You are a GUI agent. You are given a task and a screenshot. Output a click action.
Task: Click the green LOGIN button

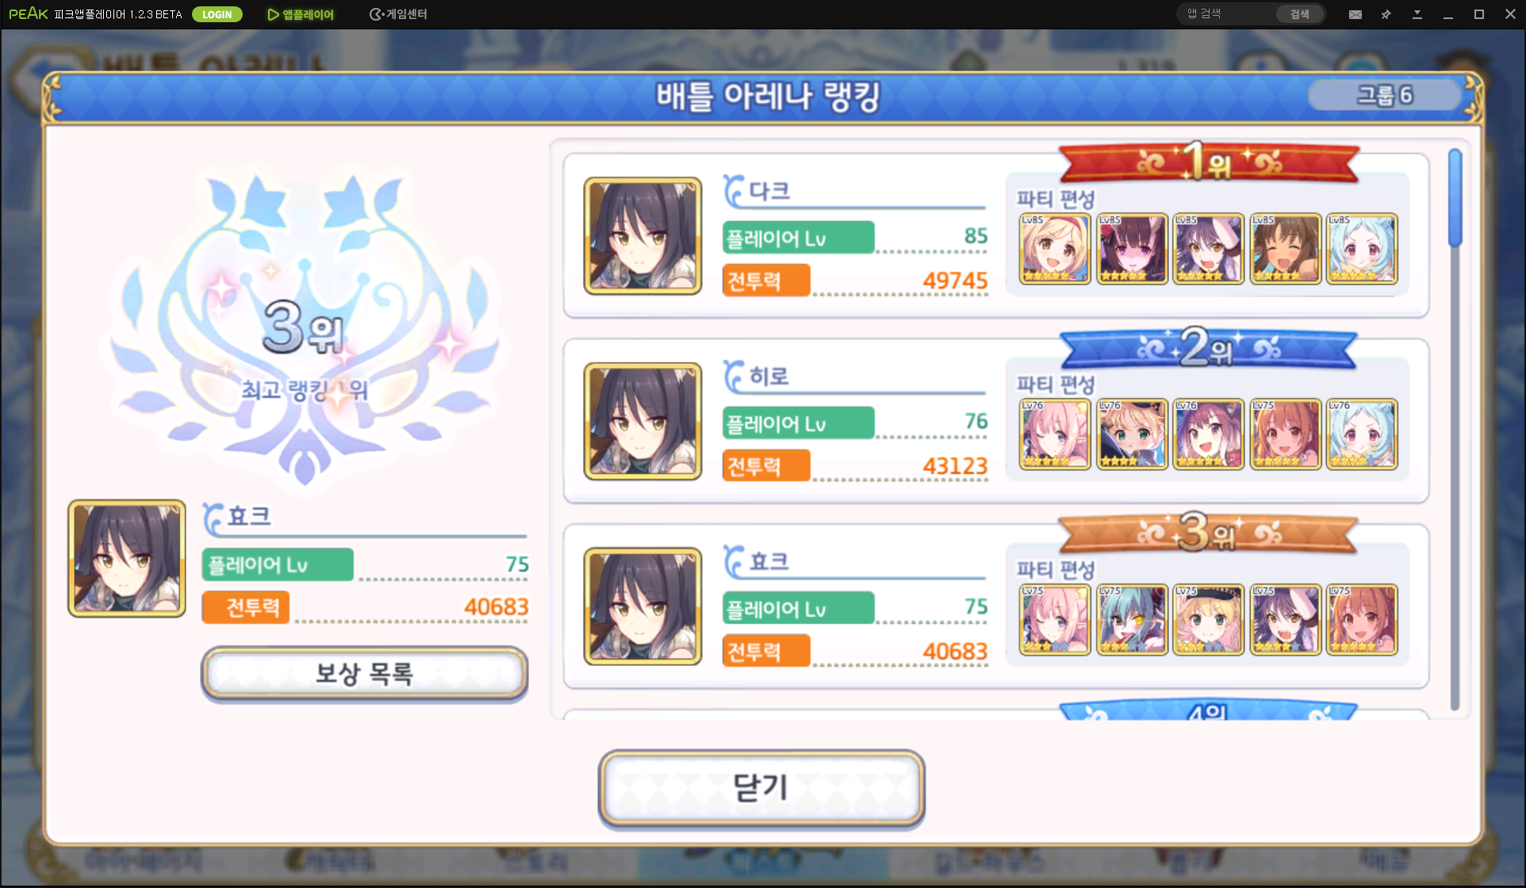tap(217, 14)
